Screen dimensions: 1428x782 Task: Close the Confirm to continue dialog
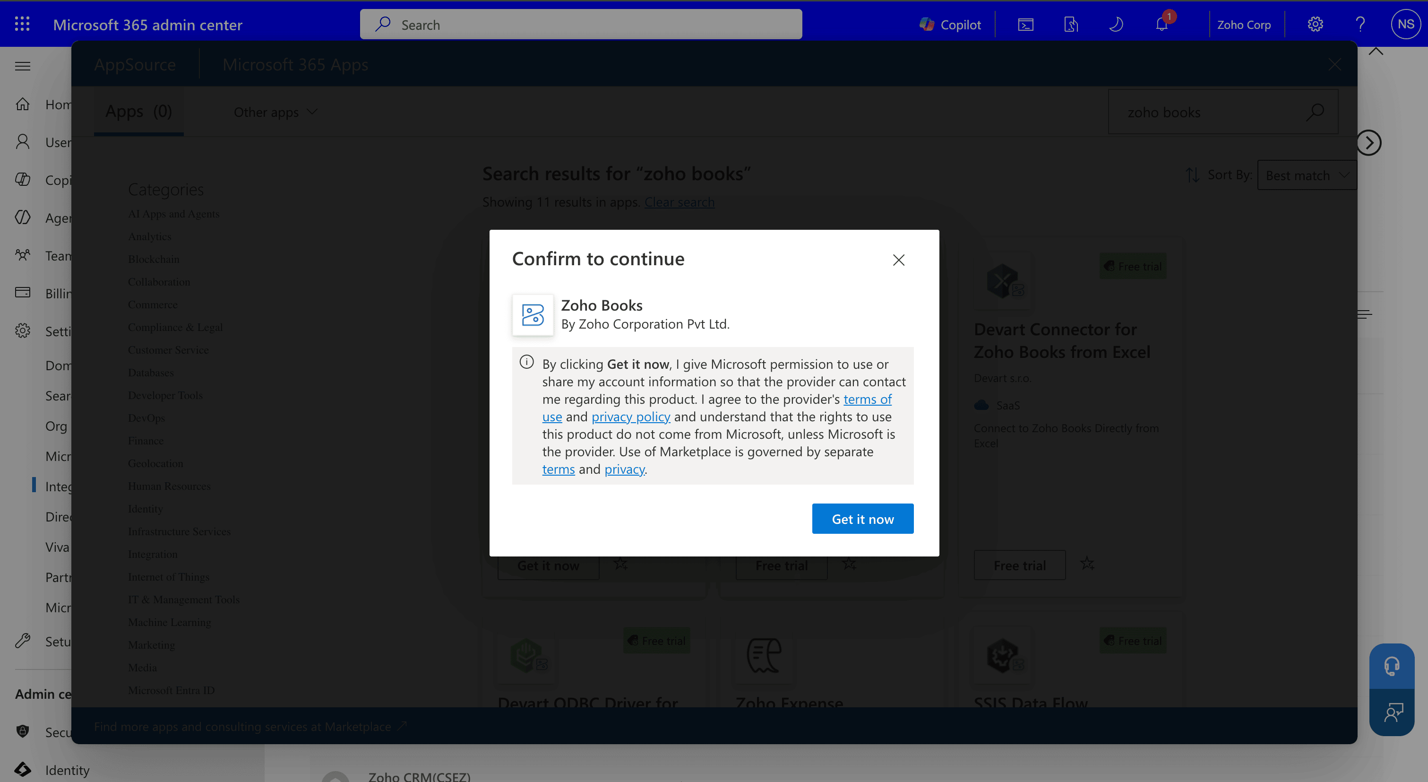point(899,260)
